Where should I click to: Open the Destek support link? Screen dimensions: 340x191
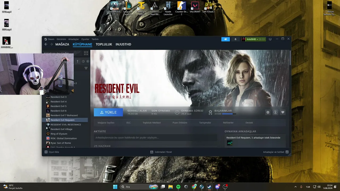[x=249, y=123]
